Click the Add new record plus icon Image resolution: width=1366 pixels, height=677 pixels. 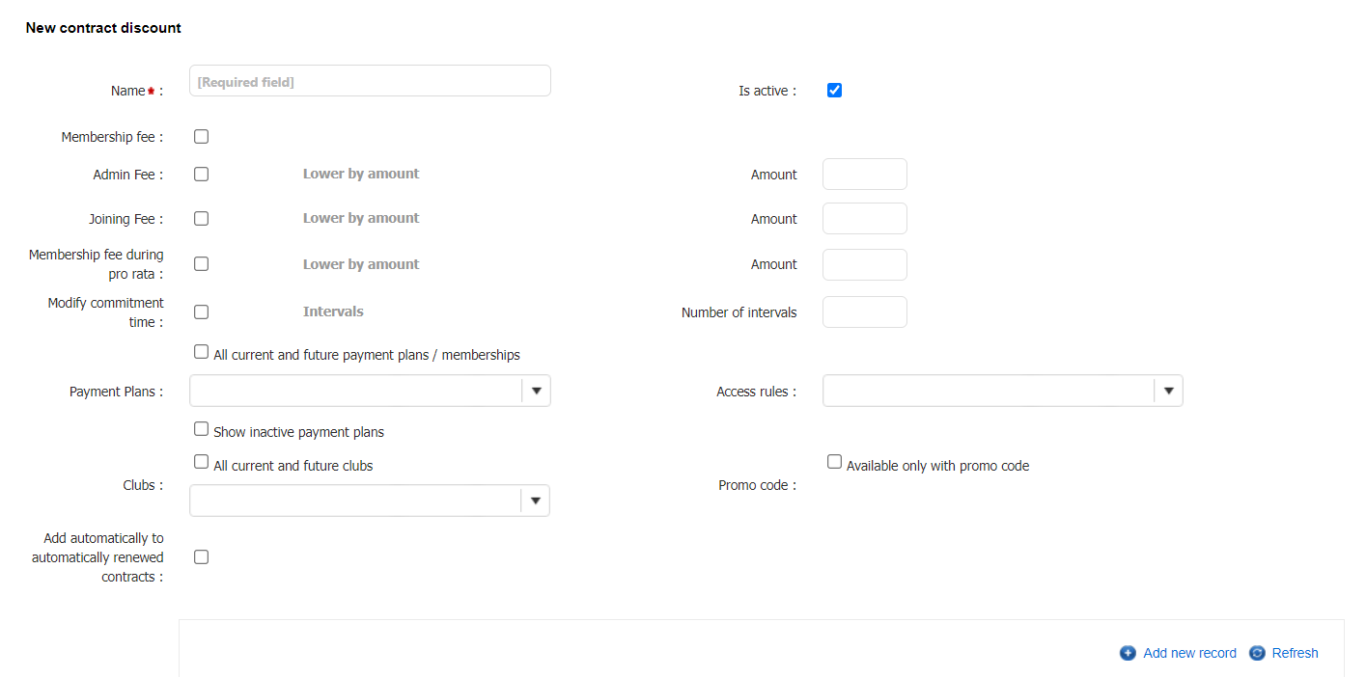(1128, 653)
